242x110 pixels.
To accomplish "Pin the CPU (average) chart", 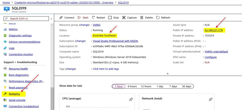I will pos(131,99).
